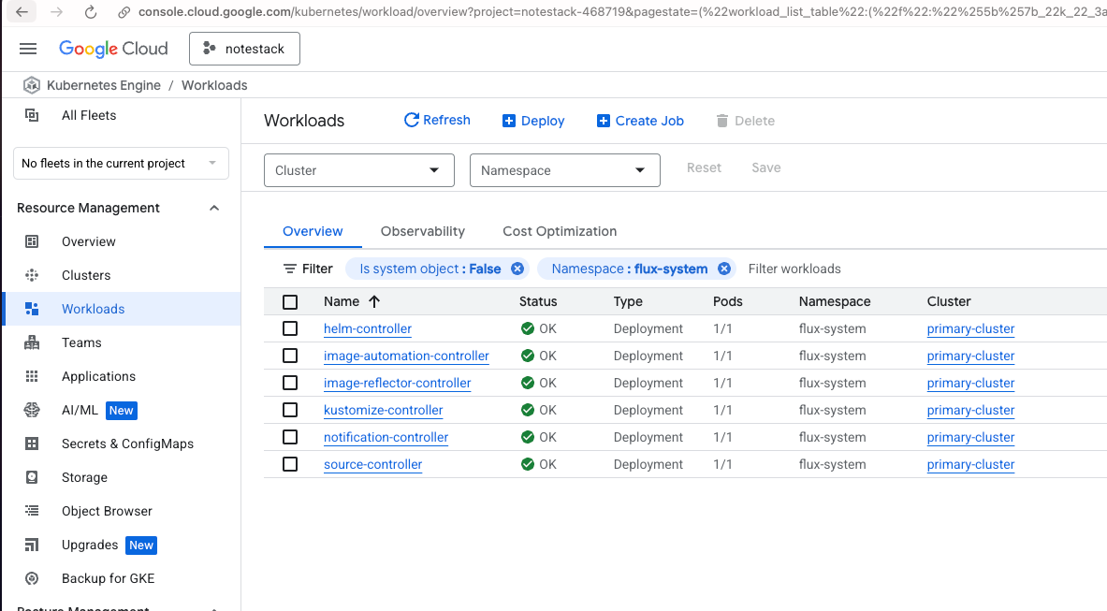
Task: Open the image-automation-controller workload link
Action: pyautogui.click(x=406, y=356)
